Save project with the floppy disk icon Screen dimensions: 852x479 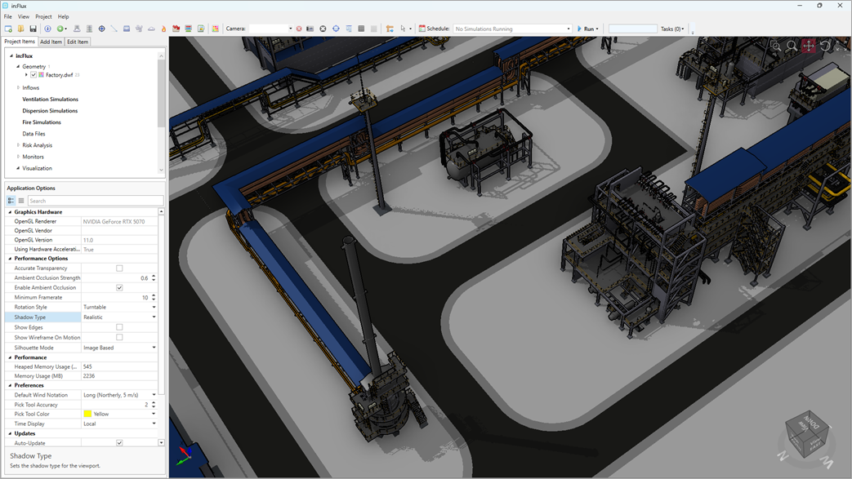(x=33, y=29)
